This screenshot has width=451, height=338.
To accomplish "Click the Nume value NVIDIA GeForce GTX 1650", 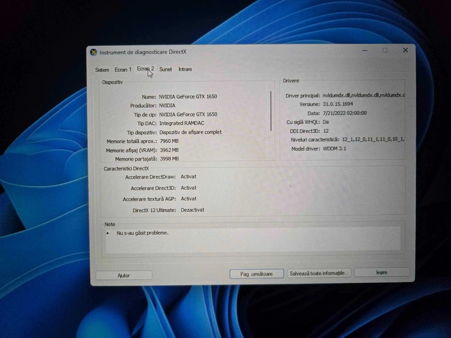I will point(188,97).
